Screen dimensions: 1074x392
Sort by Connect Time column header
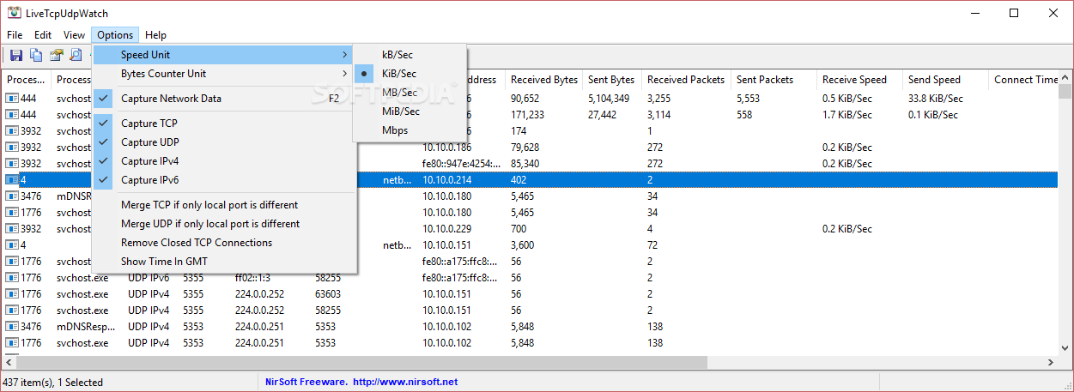pos(1023,80)
